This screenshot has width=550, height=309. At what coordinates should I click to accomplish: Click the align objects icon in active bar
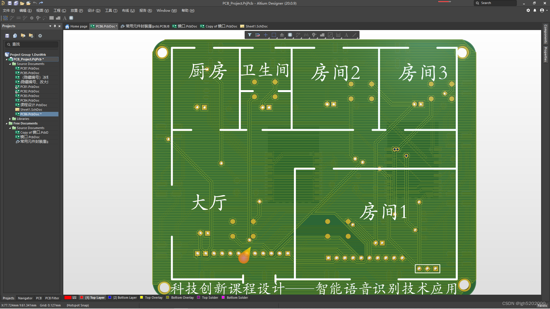(282, 35)
